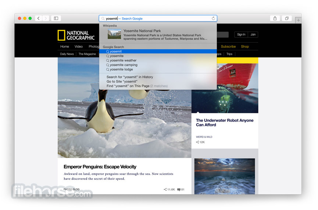Screen dimensions: 318x210
Task: Show the sidebar with the sidebar icon
Action: point(56,18)
